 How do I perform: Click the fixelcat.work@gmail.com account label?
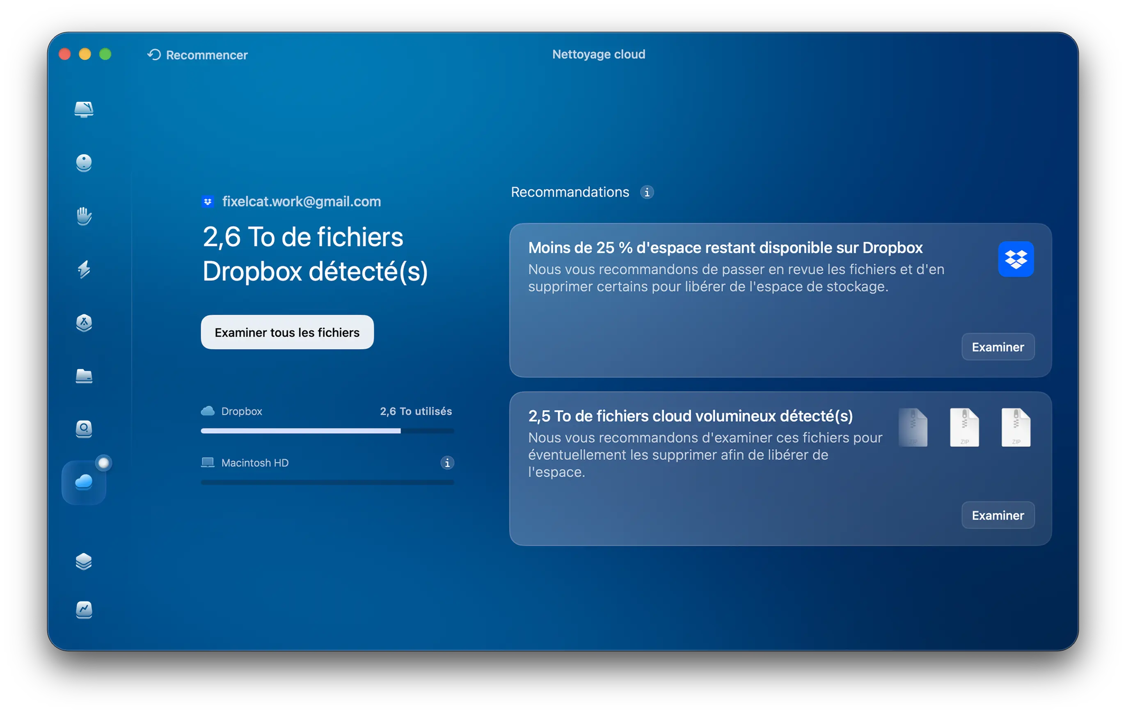[x=301, y=201]
